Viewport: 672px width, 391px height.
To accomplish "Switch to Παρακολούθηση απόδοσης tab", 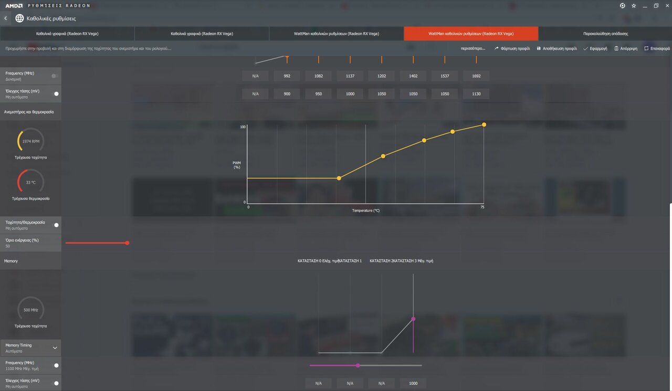I will tap(605, 34).
